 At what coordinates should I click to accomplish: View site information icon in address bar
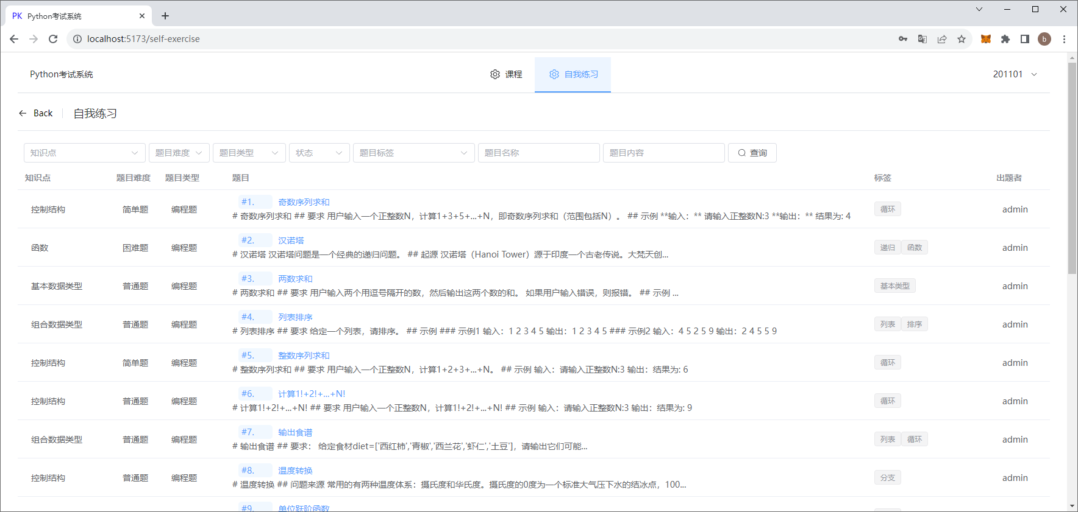(x=77, y=39)
